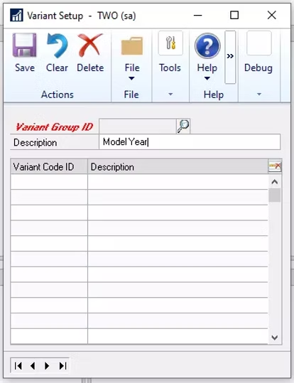The height and width of the screenshot is (383, 294).
Task: Open the File folder icon
Action: [132, 45]
